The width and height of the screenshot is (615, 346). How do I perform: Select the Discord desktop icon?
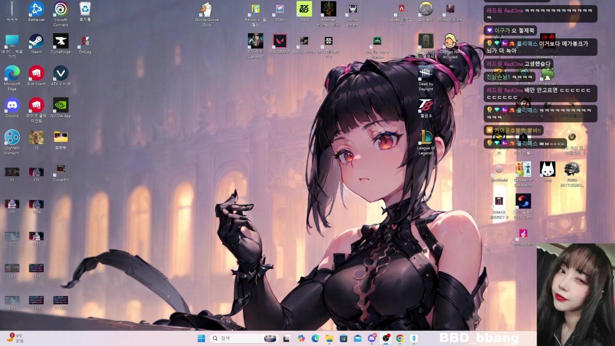[x=12, y=108]
